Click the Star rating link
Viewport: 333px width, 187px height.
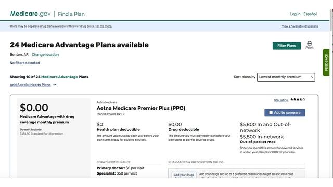(281, 100)
